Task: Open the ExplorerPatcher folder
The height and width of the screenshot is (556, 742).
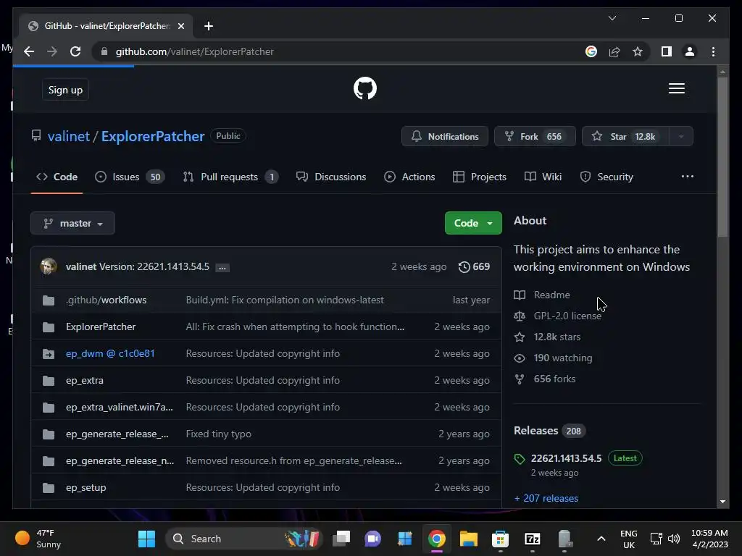Action: 101,327
